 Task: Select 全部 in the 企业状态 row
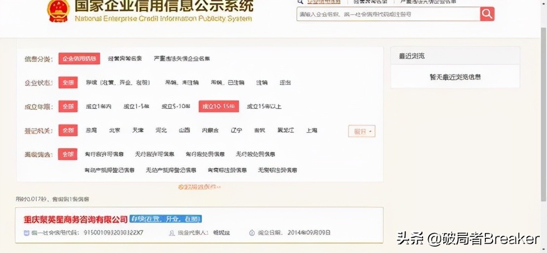tap(68, 83)
